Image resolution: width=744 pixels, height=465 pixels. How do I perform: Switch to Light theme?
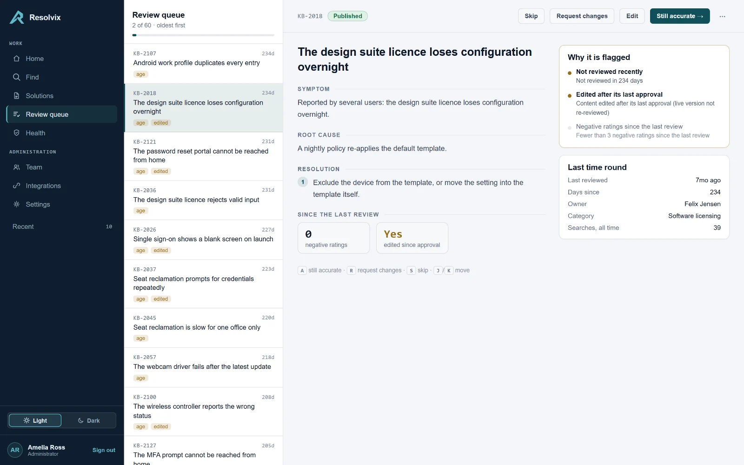(35, 420)
